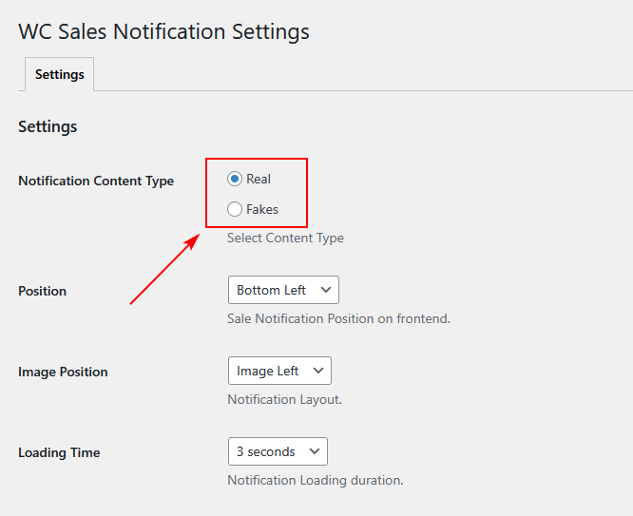Open the Position dropdown
633x516 pixels.
tap(282, 290)
